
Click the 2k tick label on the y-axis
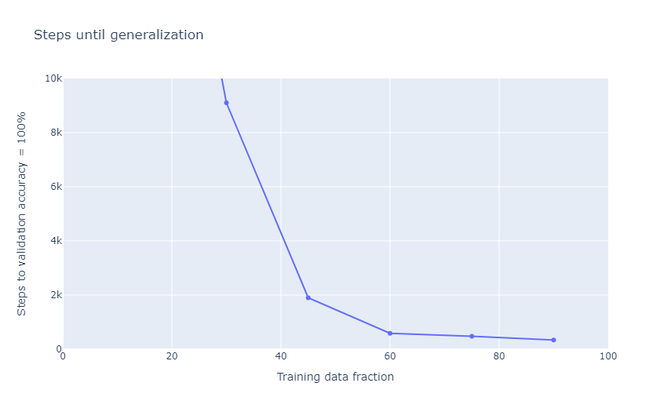coord(56,295)
